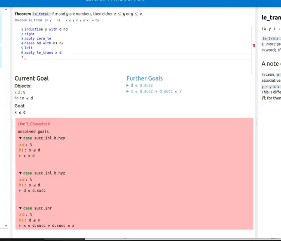Click line number 2 in editor gutter
The image size is (281, 241).
(22, 34)
